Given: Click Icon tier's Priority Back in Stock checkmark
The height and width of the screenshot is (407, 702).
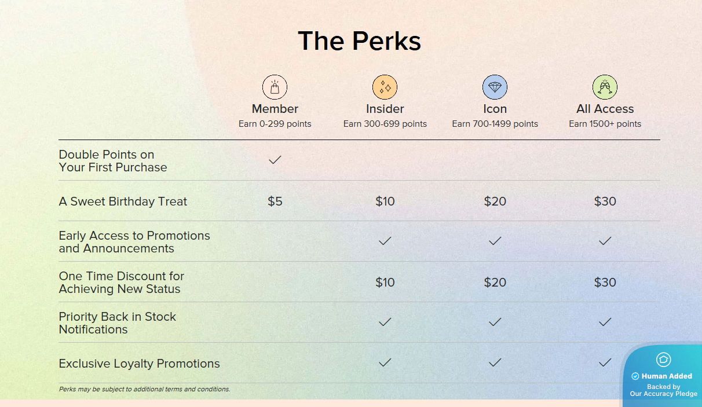Looking at the screenshot, I should (495, 322).
